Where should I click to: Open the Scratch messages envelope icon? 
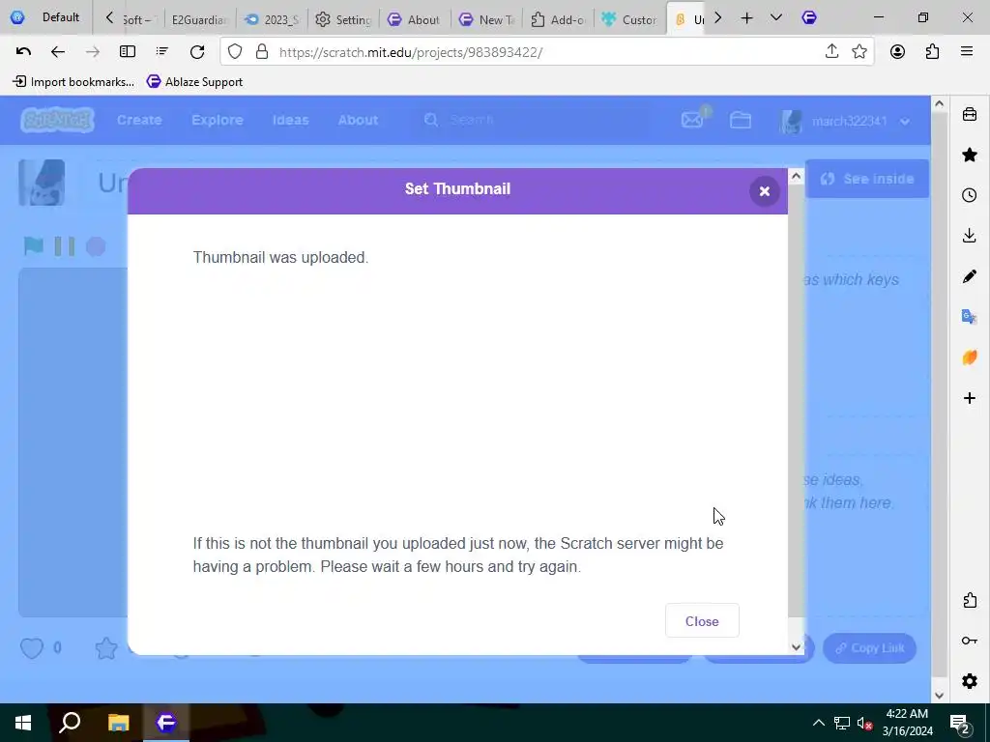coord(692,120)
